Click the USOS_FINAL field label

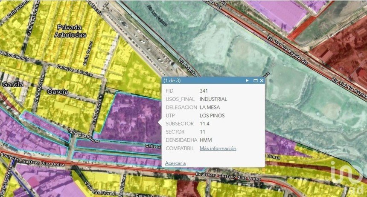pos(180,99)
